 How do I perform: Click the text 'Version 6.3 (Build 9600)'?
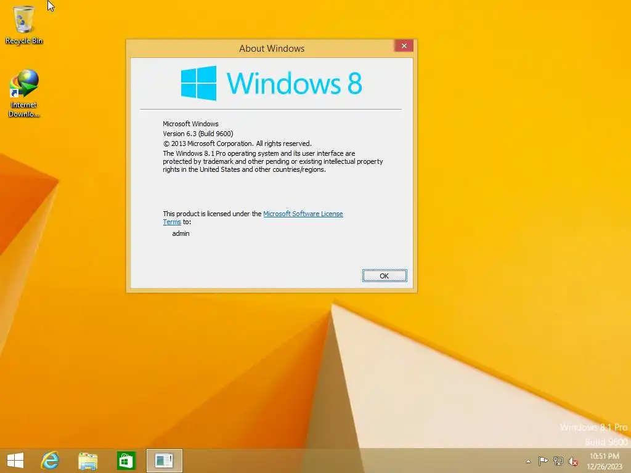[198, 134]
